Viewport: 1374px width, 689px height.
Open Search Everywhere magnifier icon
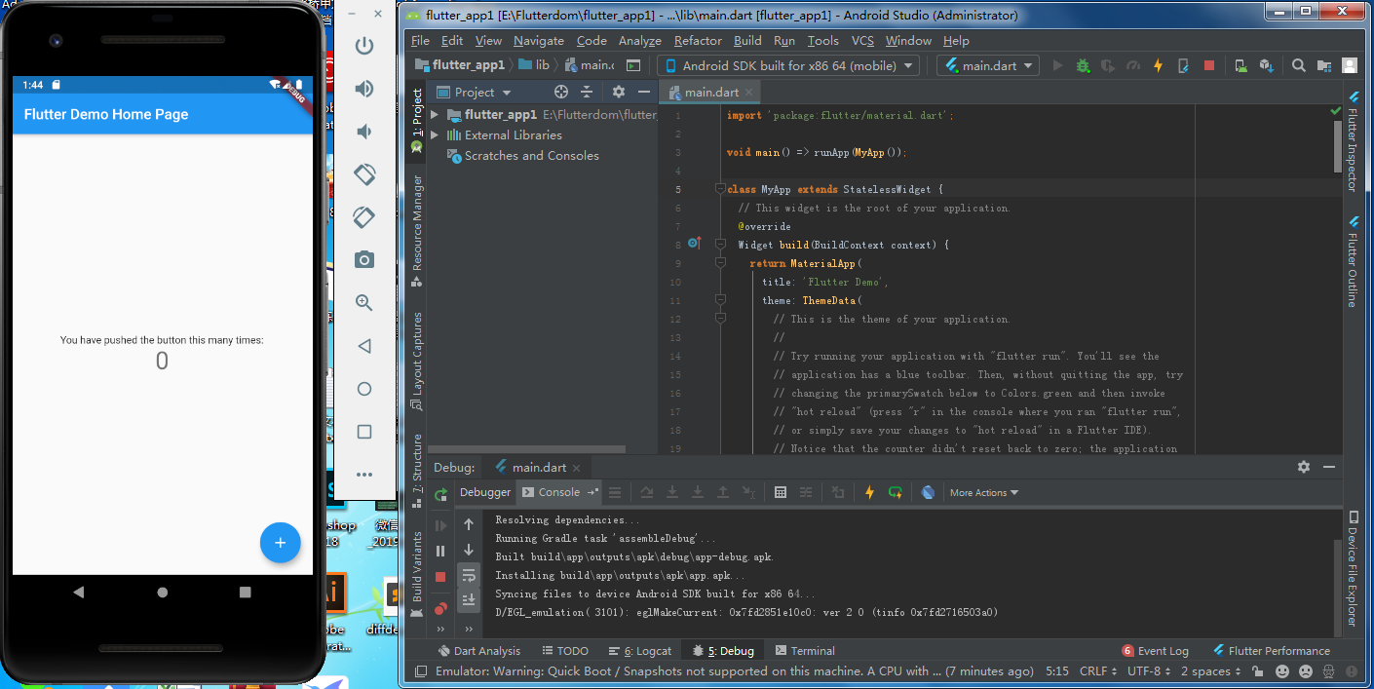pos(1298,65)
